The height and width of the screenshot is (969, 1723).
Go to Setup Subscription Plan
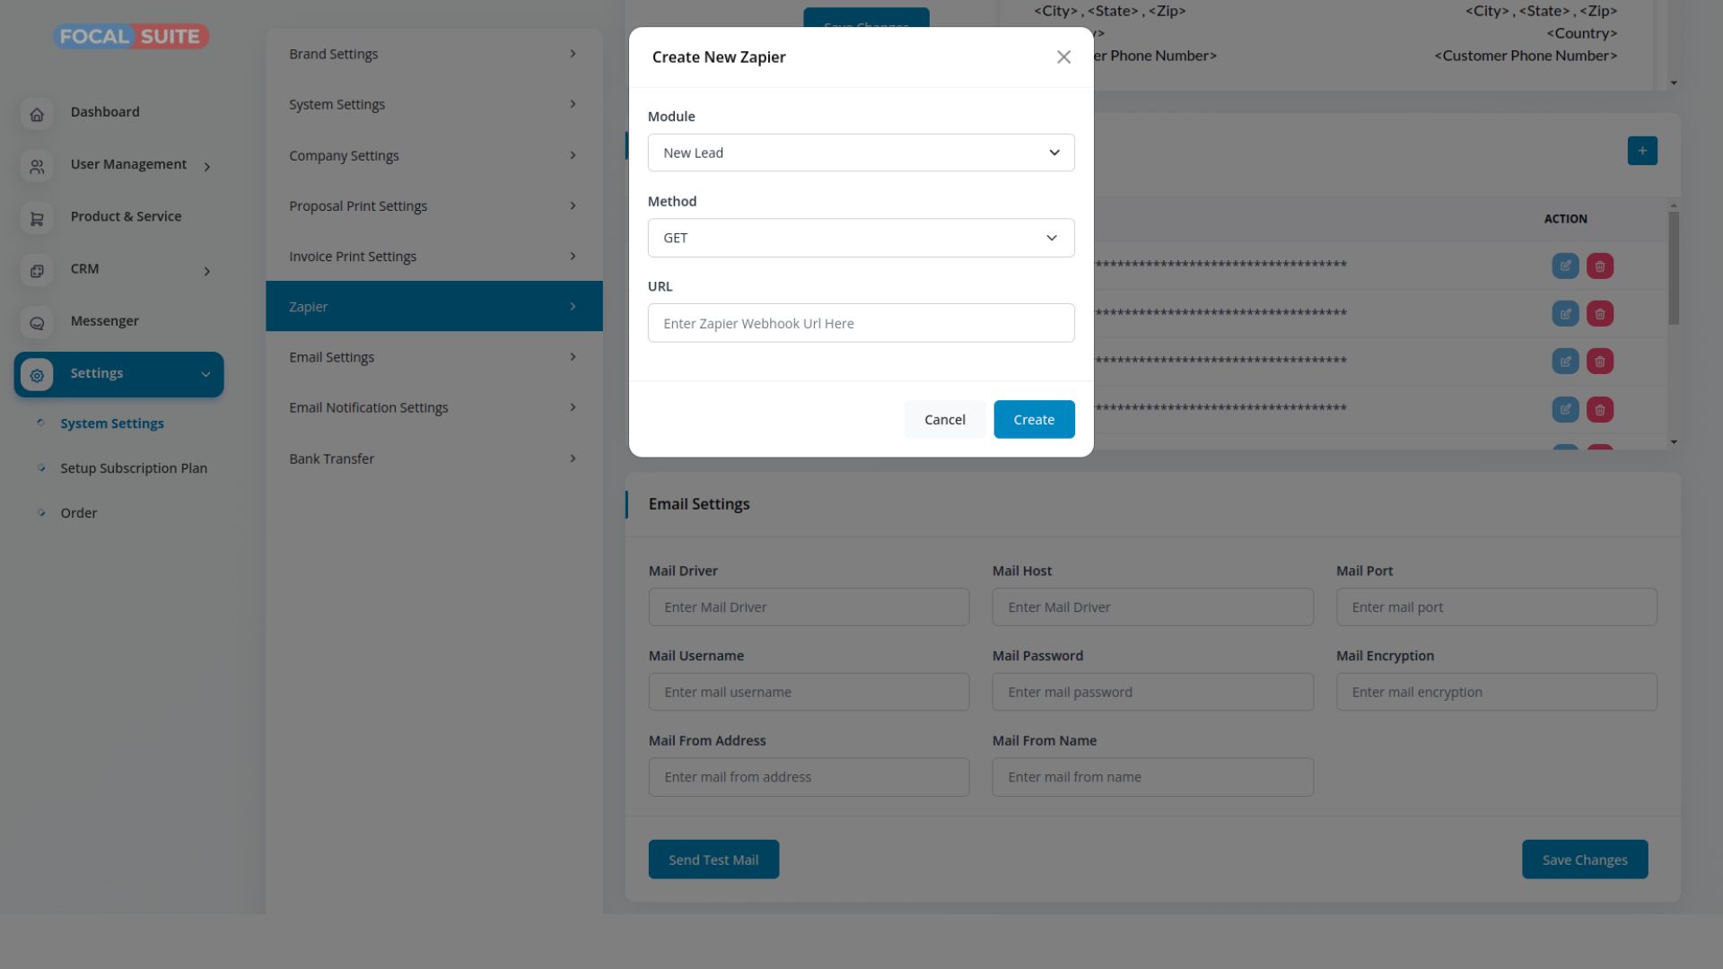click(134, 468)
